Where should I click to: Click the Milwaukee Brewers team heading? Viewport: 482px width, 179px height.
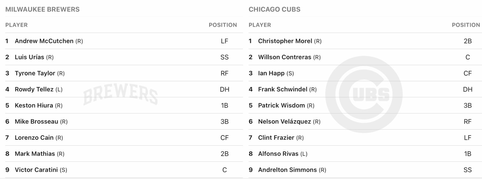point(42,9)
